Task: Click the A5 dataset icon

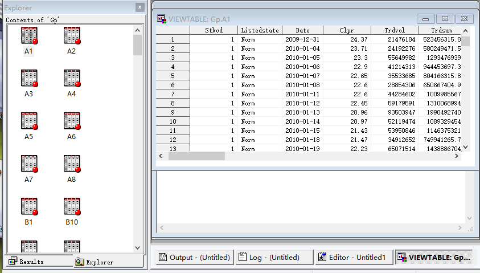Action: pyautogui.click(x=29, y=121)
